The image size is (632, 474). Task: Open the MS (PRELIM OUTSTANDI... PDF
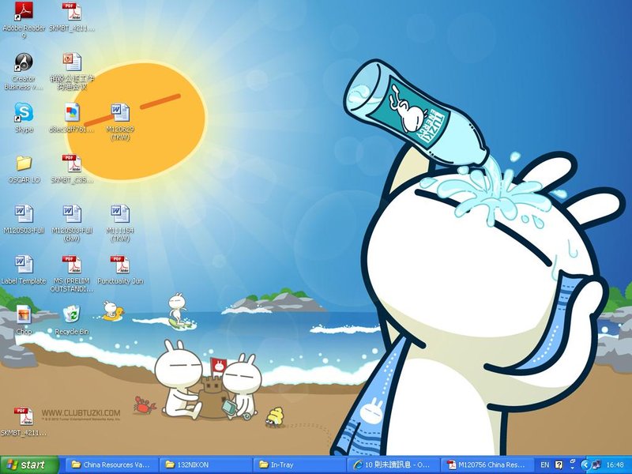pos(72,273)
